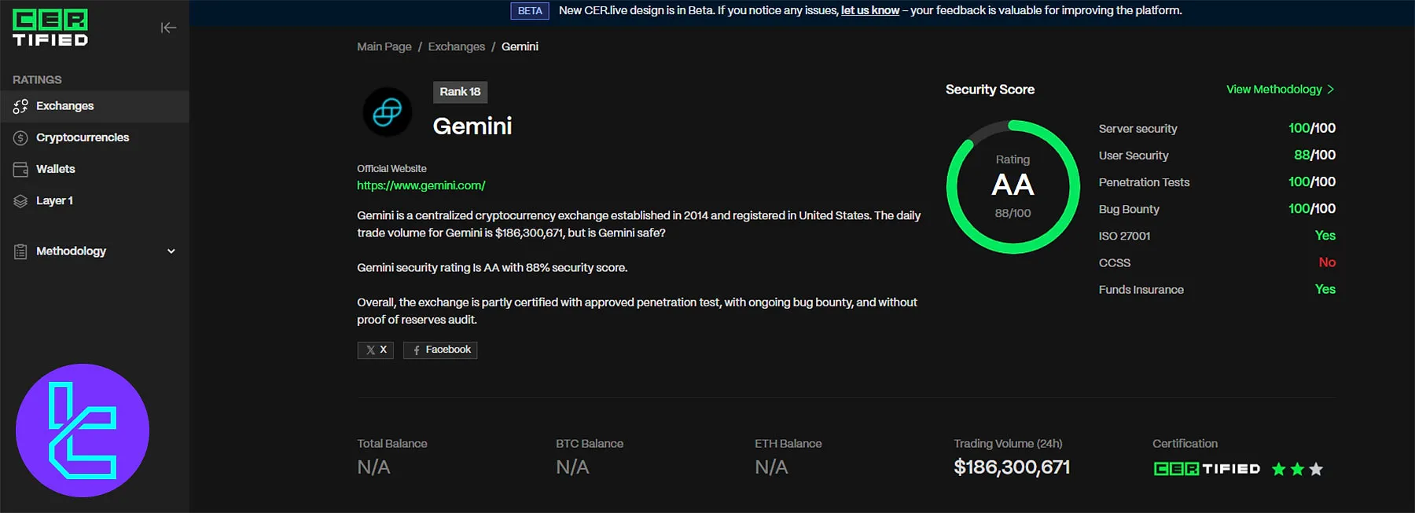Click the CCSS No value
The height and width of the screenshot is (513, 1415).
coord(1327,262)
